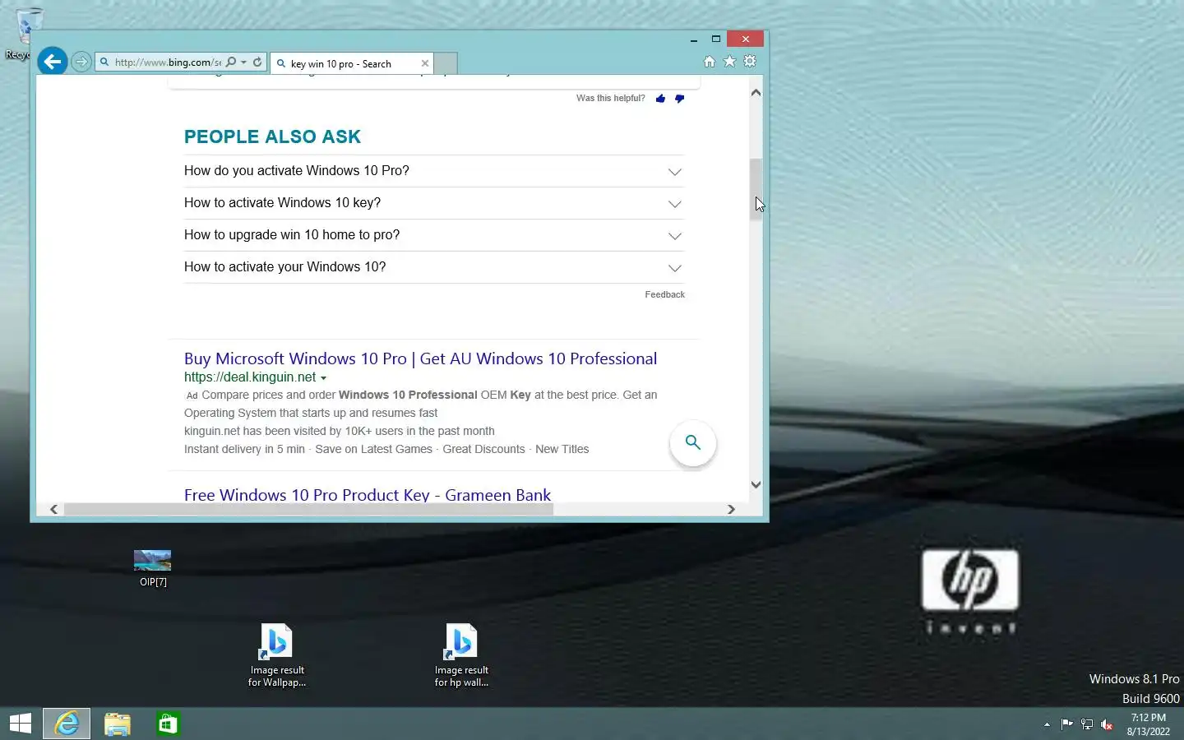Select the OIP[7] image file on desktop
Viewport: 1184px width, 740px height.
pyautogui.click(x=153, y=569)
